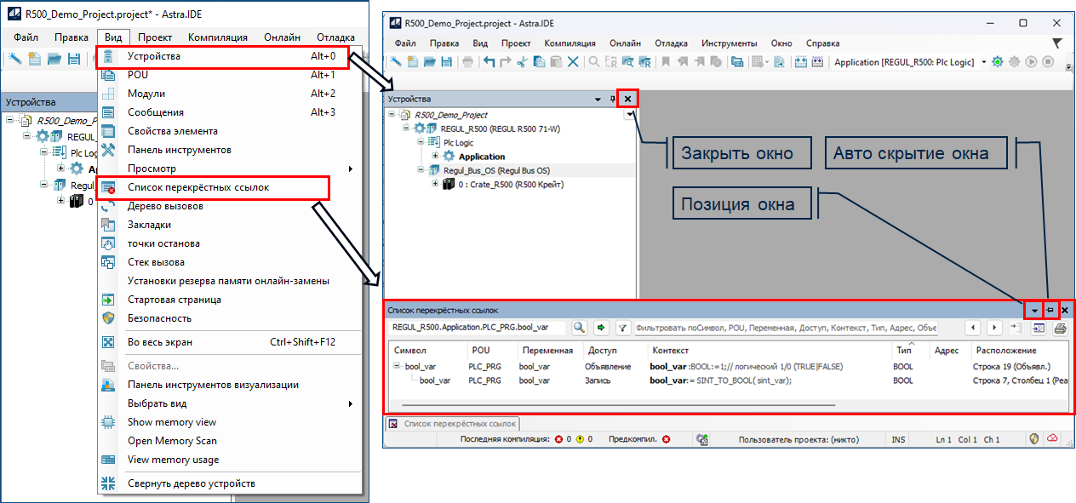
Task: Collapse the bool_var tree node in results
Action: point(398,366)
